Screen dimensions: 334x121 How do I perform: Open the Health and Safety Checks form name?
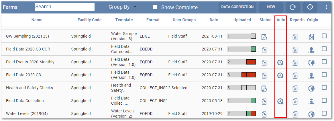tap(30, 88)
